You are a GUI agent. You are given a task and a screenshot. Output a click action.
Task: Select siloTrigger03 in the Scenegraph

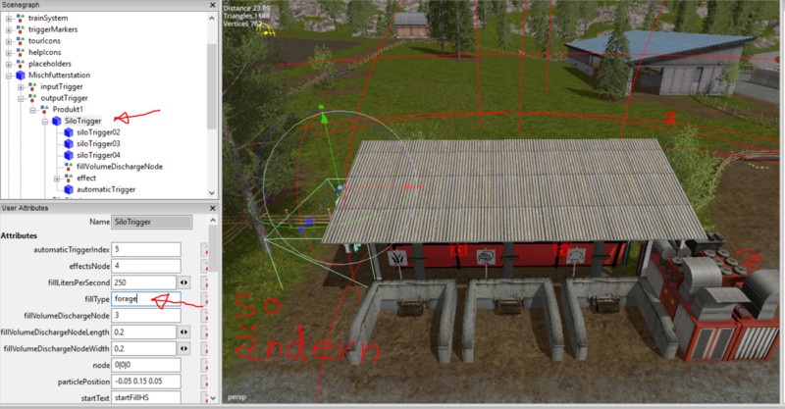(98, 143)
